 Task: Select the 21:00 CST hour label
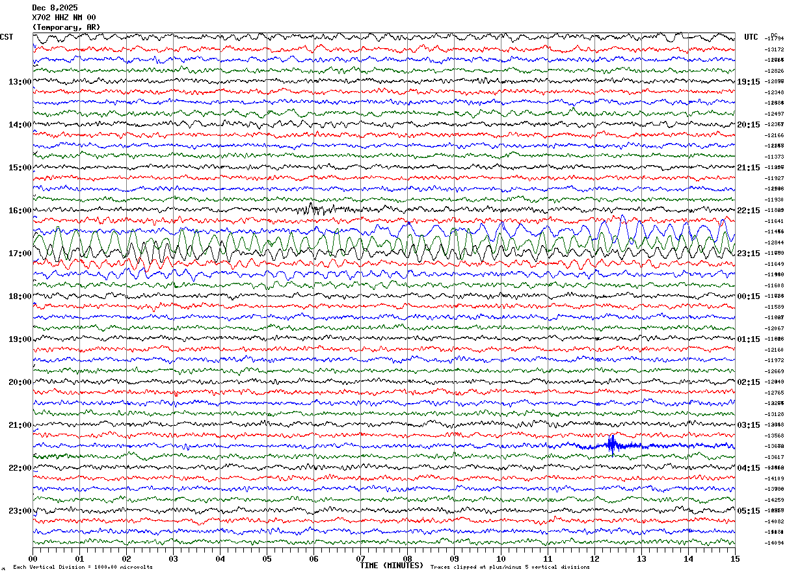point(20,425)
